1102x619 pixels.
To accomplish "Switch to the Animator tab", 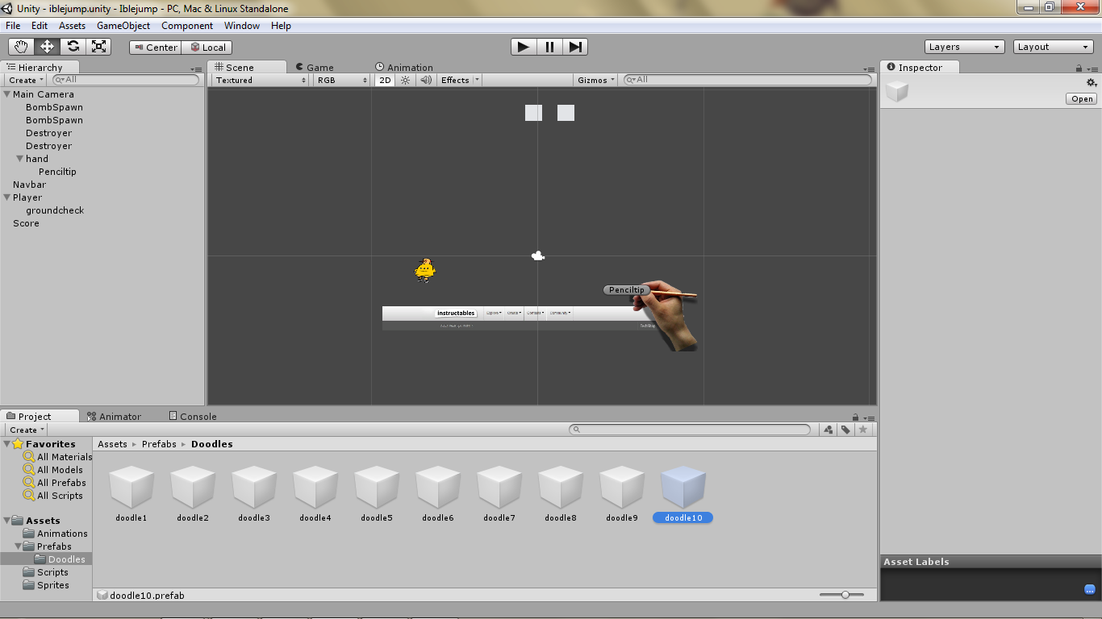I will coord(114,417).
